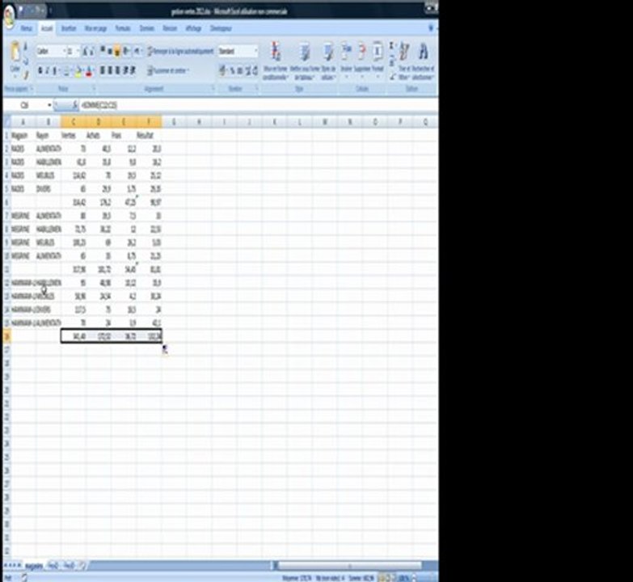Viewport: 633px width, 582px height.
Task: Open the Name Box dropdown arrow
Action: click(x=49, y=105)
